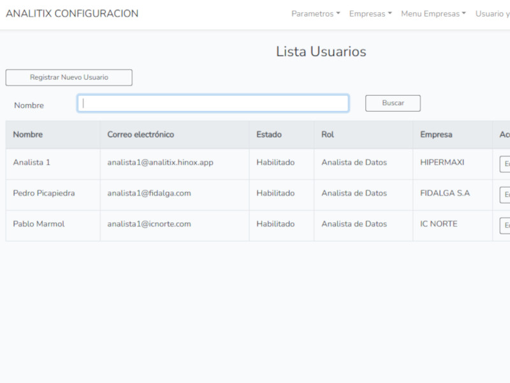The height and width of the screenshot is (383, 510).
Task: Select the IC NORTE company cell
Action: tap(439, 224)
